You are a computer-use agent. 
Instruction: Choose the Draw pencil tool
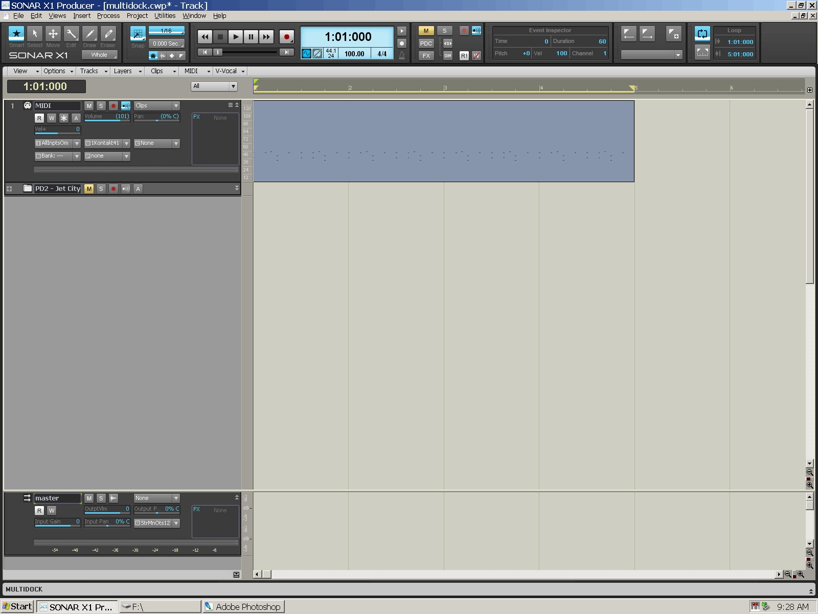(x=89, y=34)
